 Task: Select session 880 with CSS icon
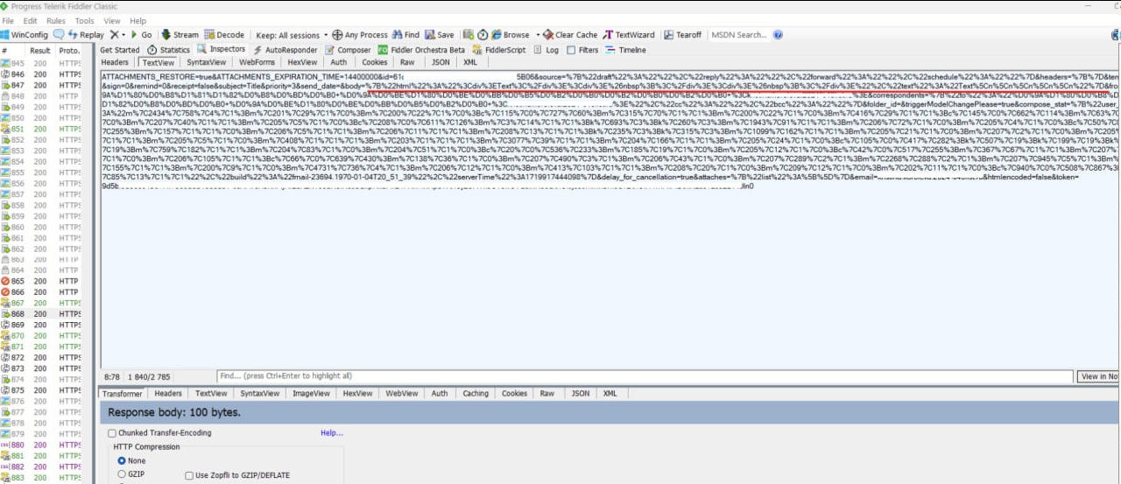tap(41, 445)
